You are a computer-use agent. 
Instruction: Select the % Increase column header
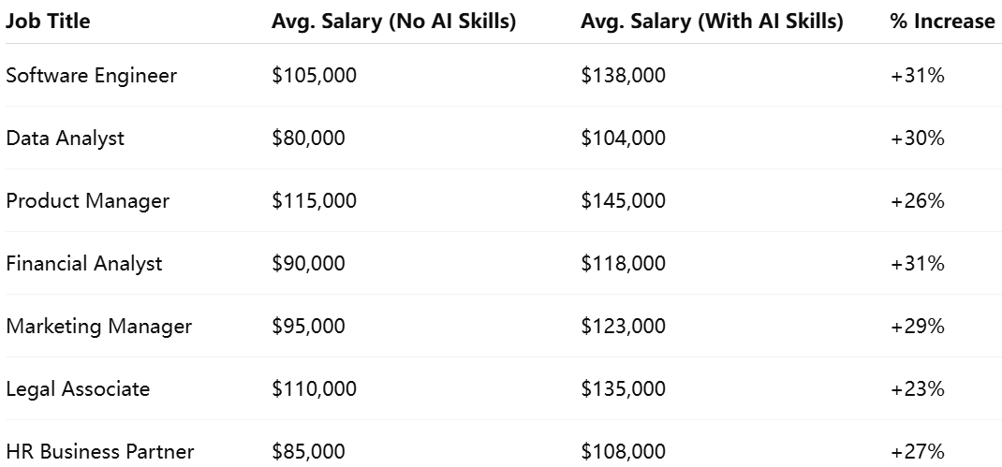pyautogui.click(x=942, y=22)
